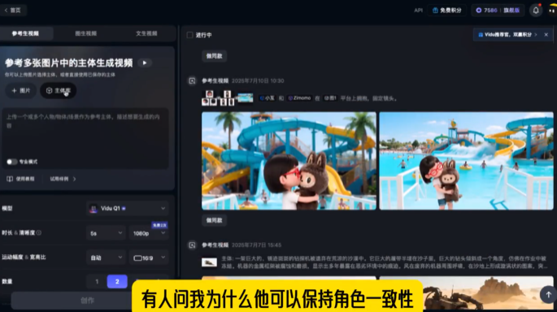This screenshot has height=312, width=557.
Task: Switch to 文生视频 tab
Action: coord(146,33)
